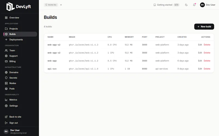Click '4 builds' count text
The height and width of the screenshot is (136, 219).
point(48,26)
